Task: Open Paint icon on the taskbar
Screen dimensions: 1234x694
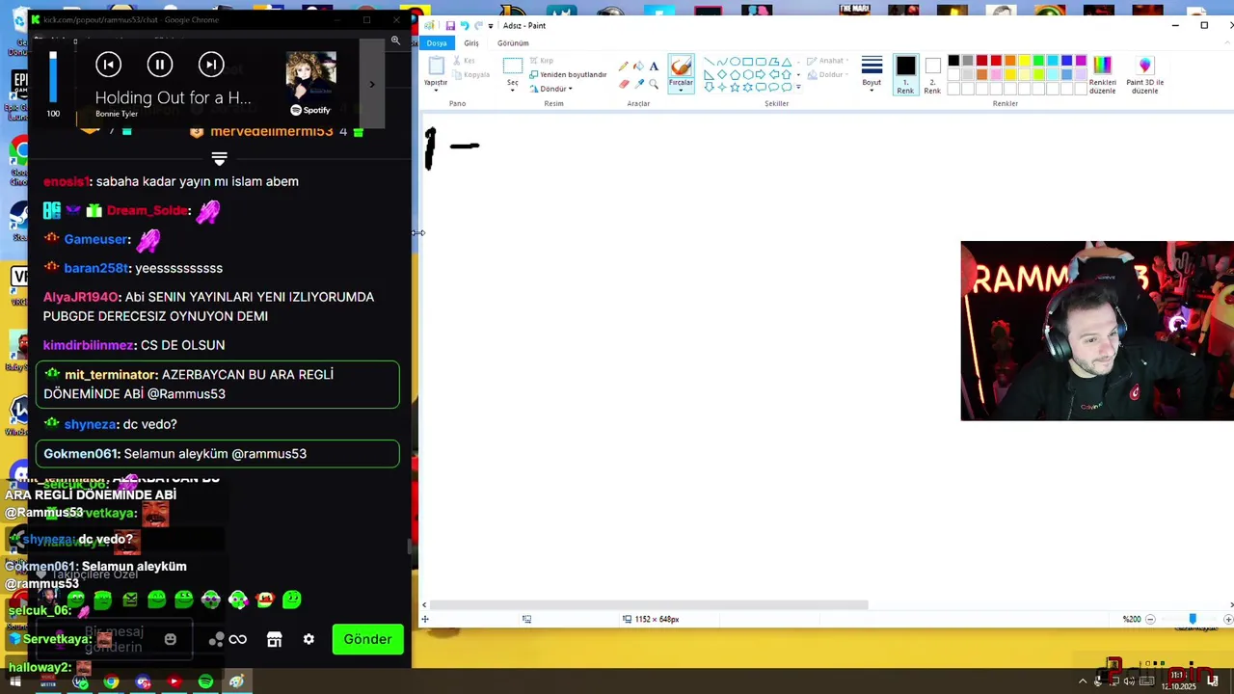Action: [x=236, y=681]
